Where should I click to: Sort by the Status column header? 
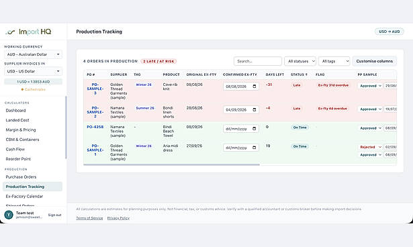click(299, 75)
